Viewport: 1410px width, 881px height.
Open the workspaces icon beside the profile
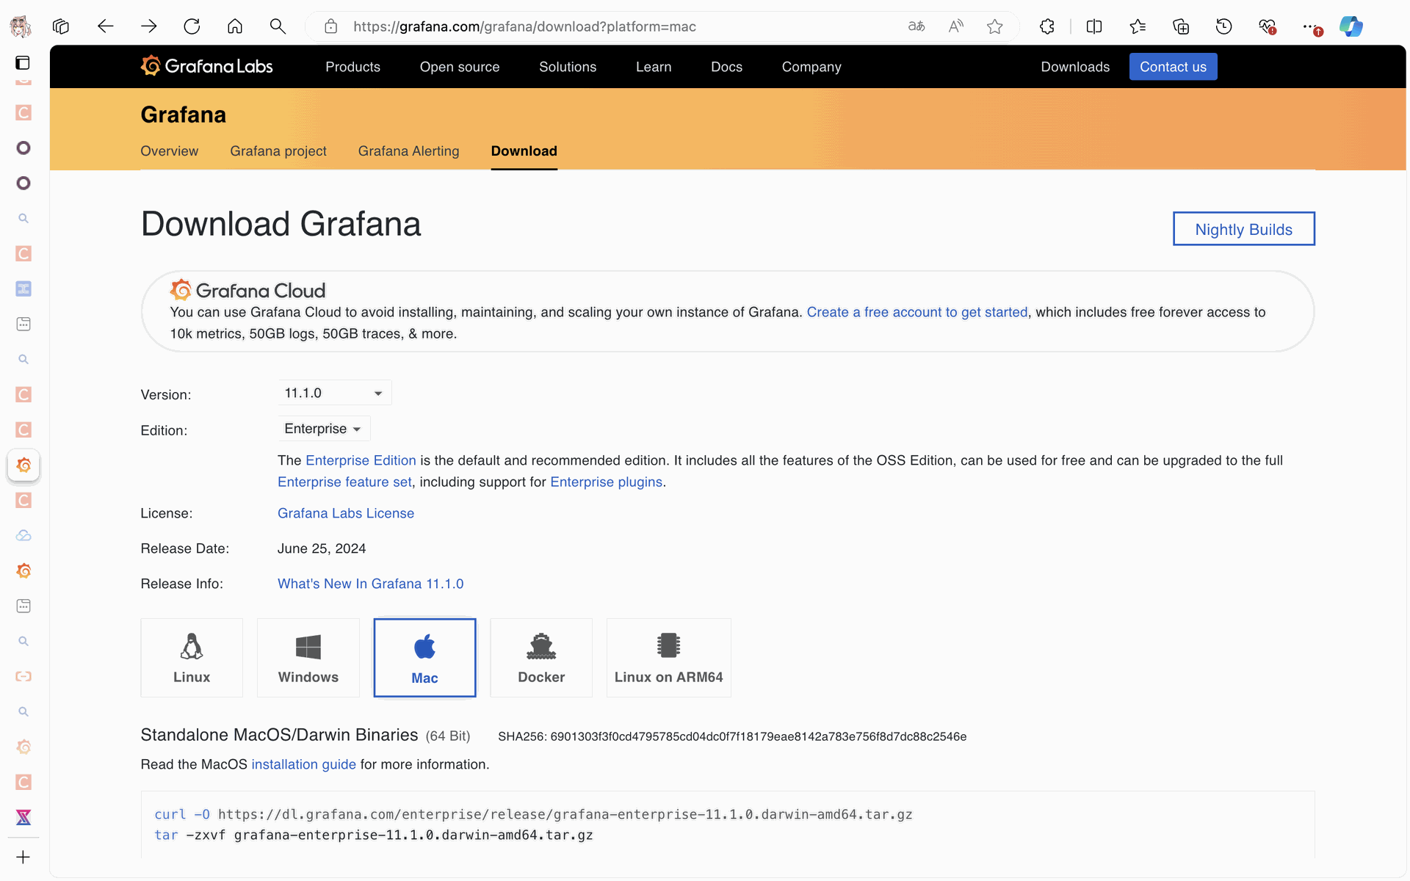61,26
